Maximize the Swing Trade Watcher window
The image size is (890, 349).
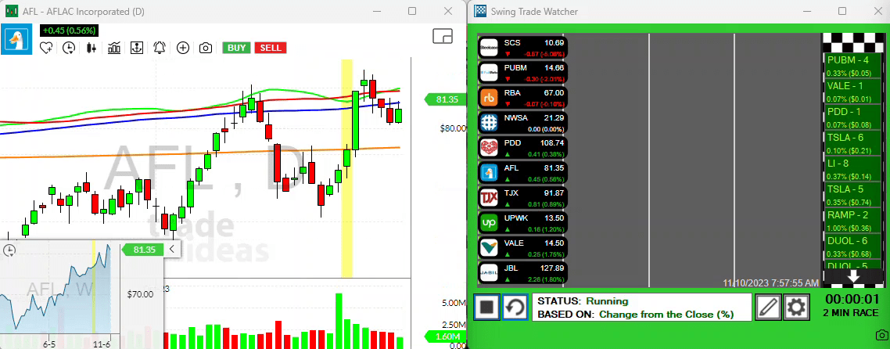(842, 12)
